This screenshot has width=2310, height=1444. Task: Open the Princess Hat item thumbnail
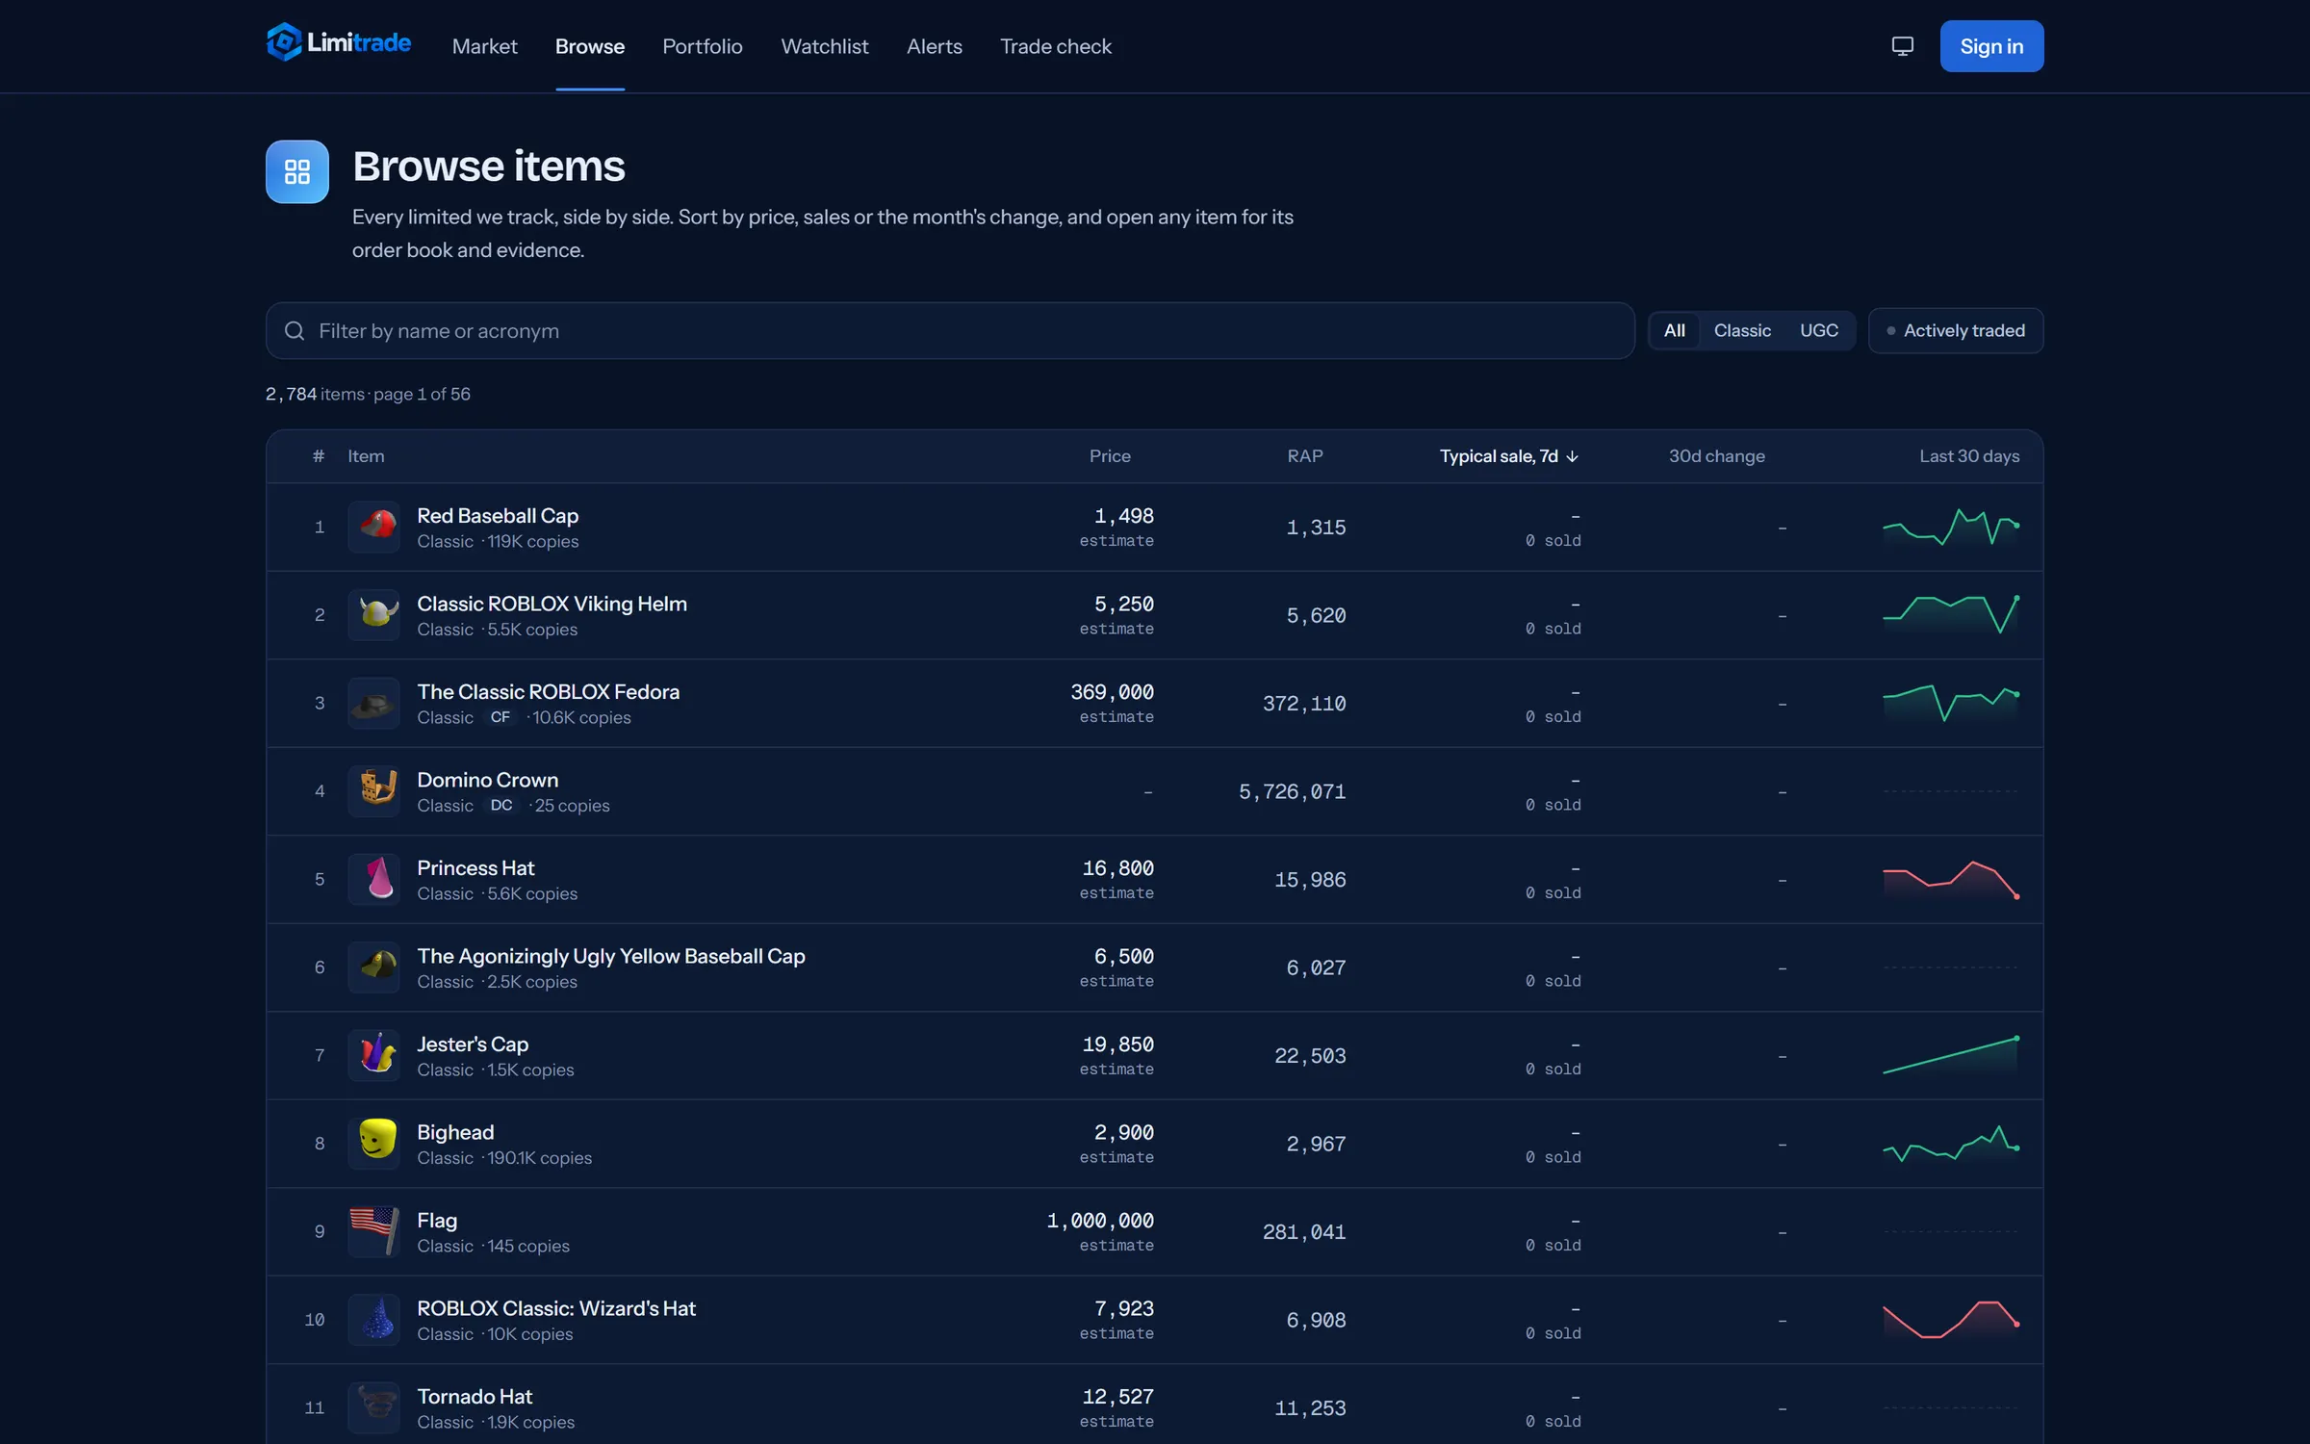coord(373,879)
